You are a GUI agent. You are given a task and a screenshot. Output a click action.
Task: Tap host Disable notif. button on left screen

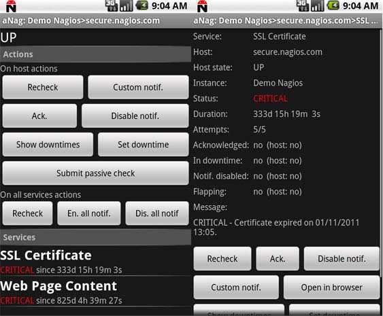tap(135, 116)
